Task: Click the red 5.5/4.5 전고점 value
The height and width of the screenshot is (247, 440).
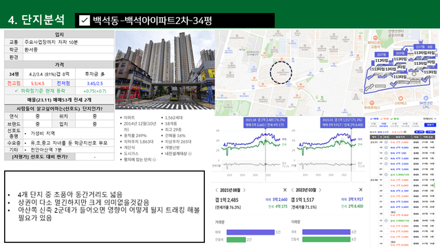Action: [x=38, y=84]
